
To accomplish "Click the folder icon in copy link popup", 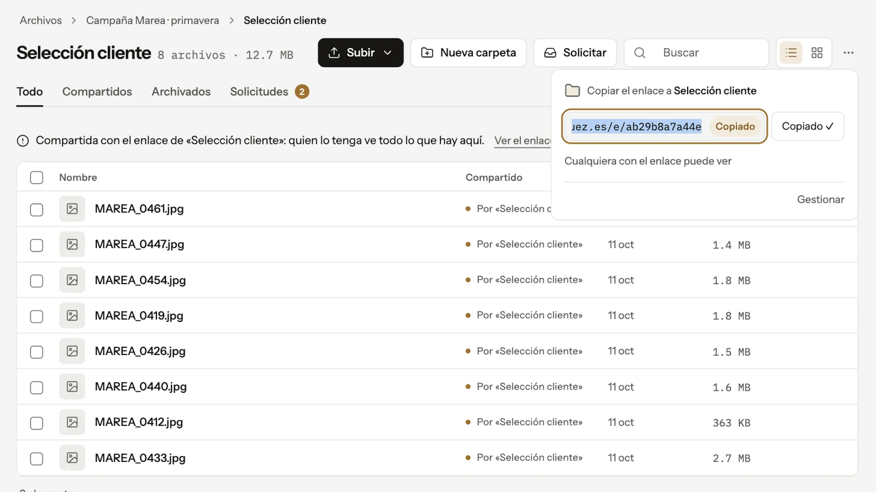I will [x=573, y=91].
